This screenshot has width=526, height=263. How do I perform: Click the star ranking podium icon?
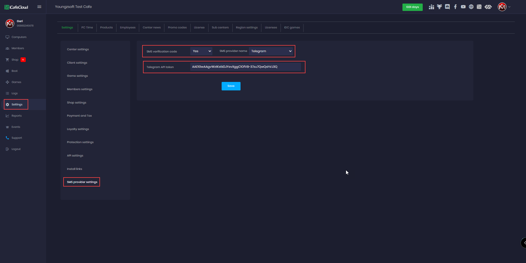pos(431,7)
